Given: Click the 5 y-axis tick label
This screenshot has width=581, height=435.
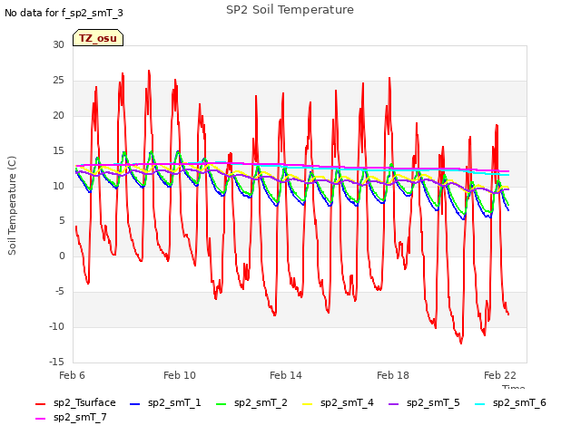Looking at the screenshot, I should pyautogui.click(x=62, y=221).
